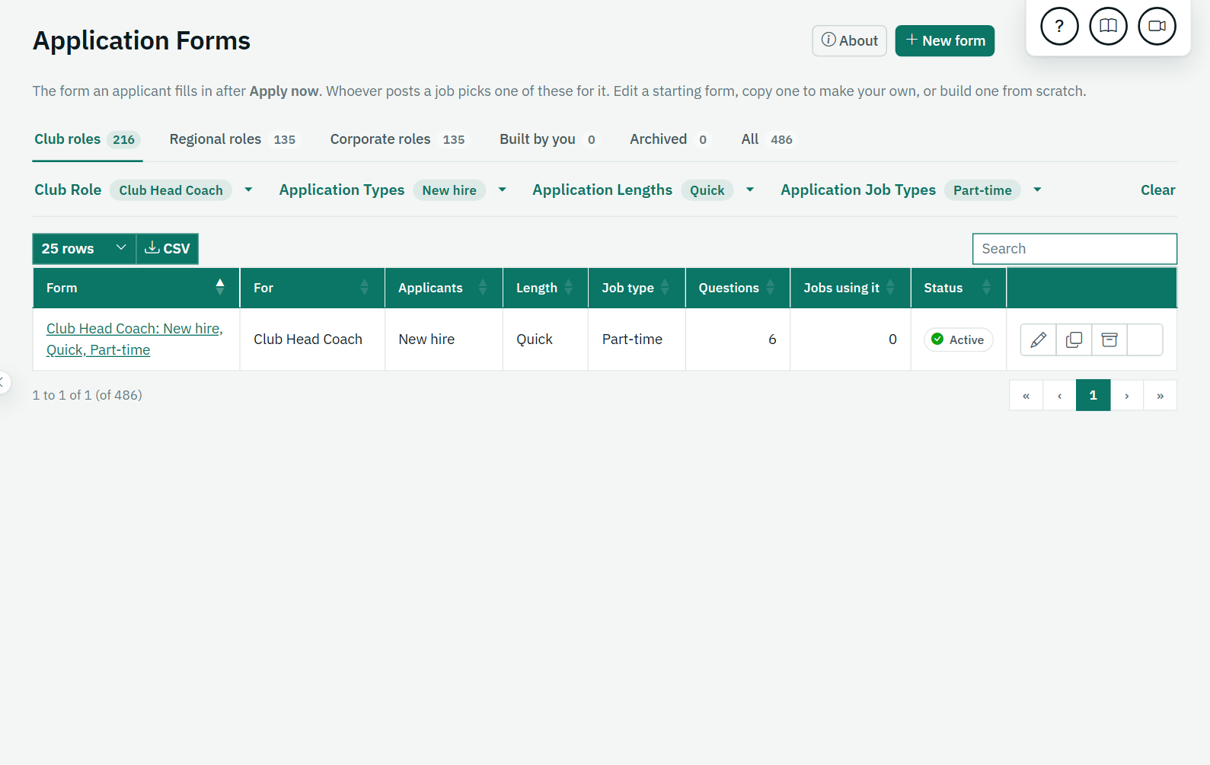Archive the Club Head Coach form
The image size is (1210, 765).
pos(1109,339)
